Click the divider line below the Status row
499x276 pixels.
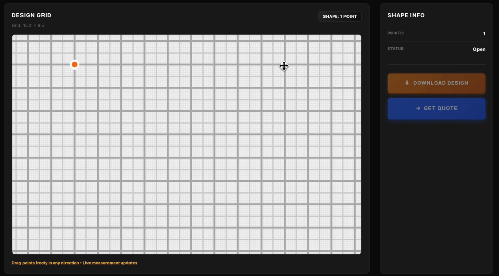point(437,65)
